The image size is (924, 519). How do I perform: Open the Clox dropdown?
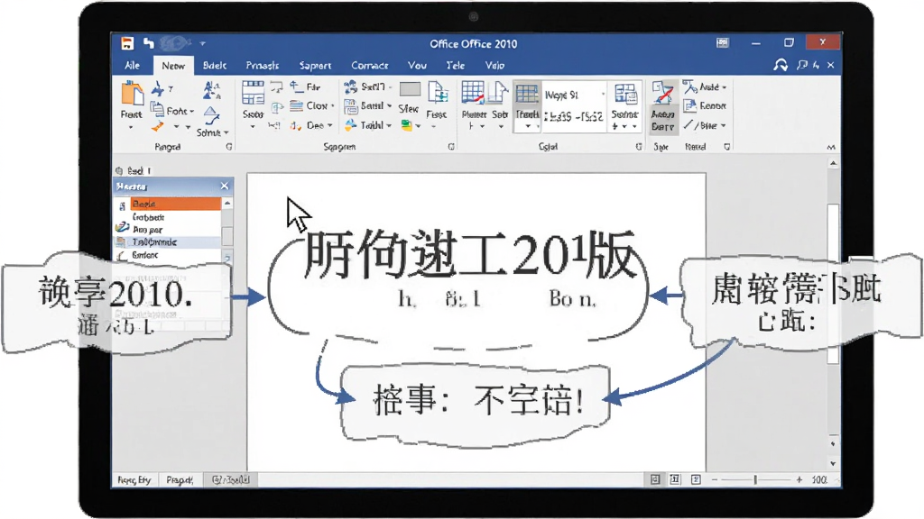tap(332, 106)
